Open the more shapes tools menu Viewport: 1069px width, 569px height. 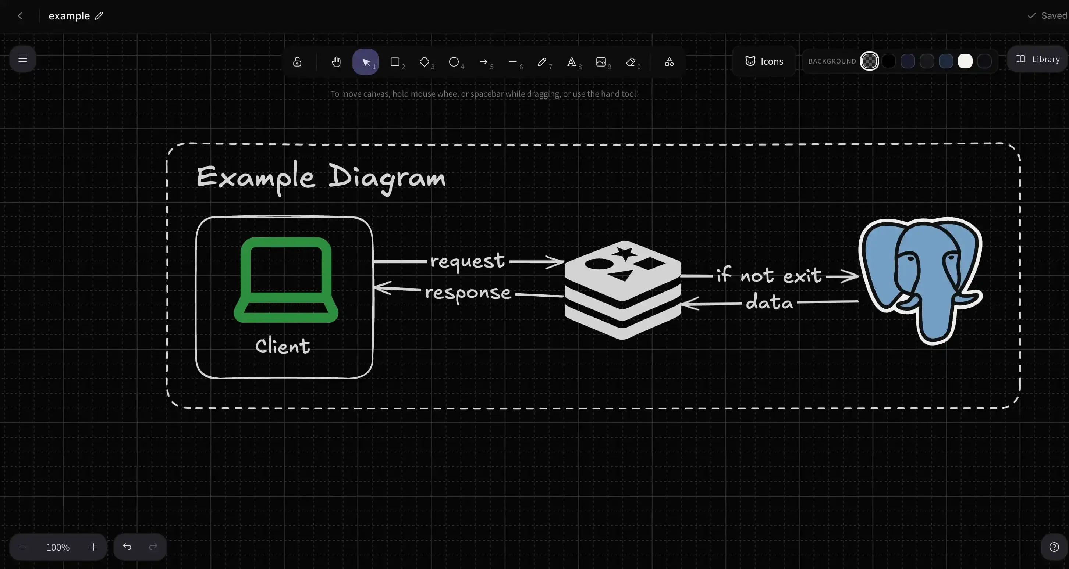670,62
